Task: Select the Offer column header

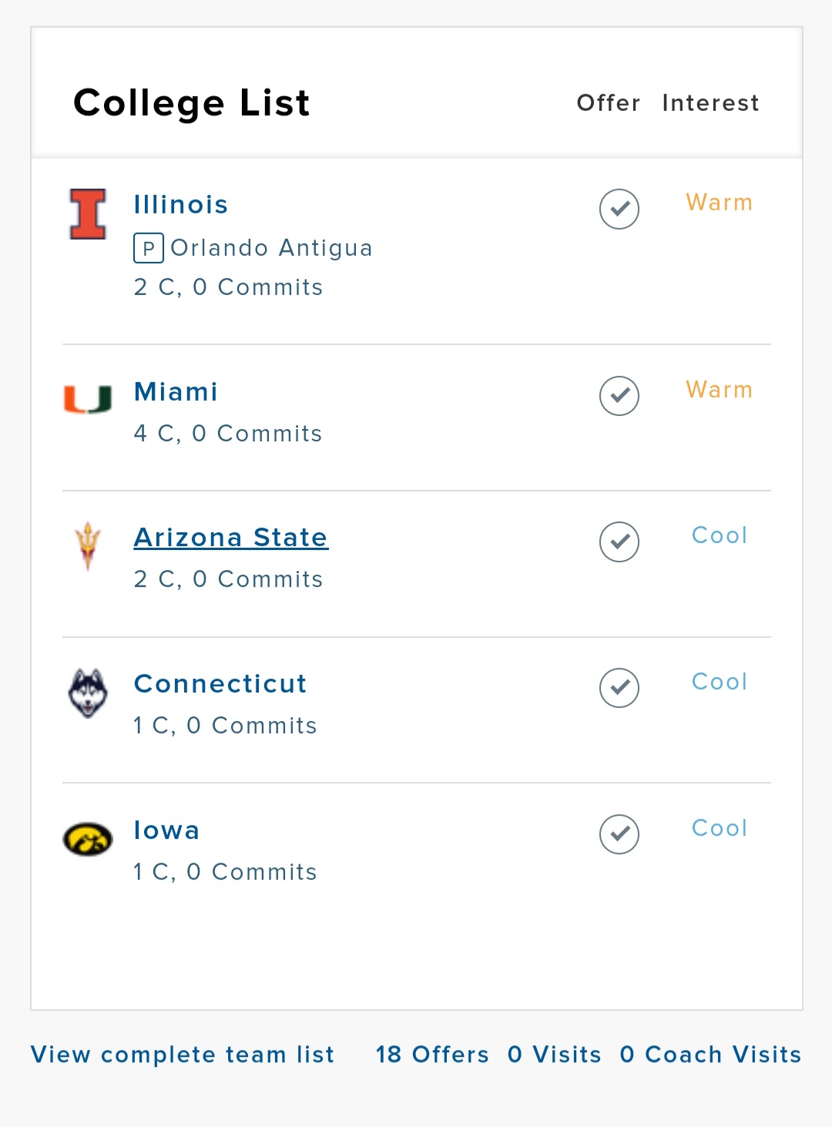Action: (x=609, y=103)
